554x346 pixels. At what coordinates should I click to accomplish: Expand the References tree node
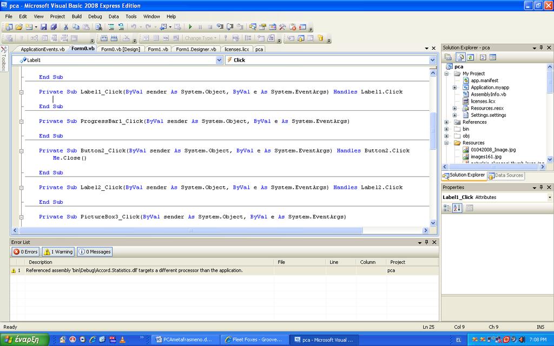446,122
